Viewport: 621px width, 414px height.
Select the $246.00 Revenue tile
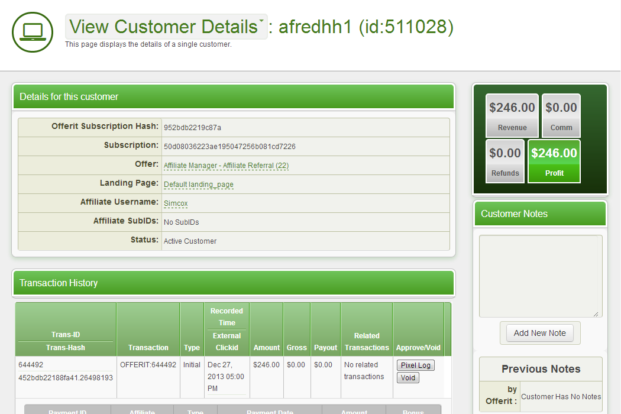coord(512,115)
